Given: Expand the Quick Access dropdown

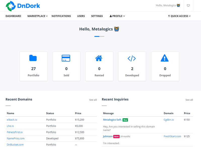Looking at the screenshot, I should (180, 16).
